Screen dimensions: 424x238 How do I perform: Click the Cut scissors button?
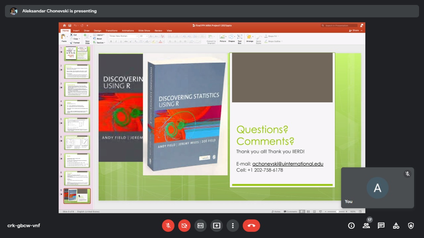coord(73,35)
